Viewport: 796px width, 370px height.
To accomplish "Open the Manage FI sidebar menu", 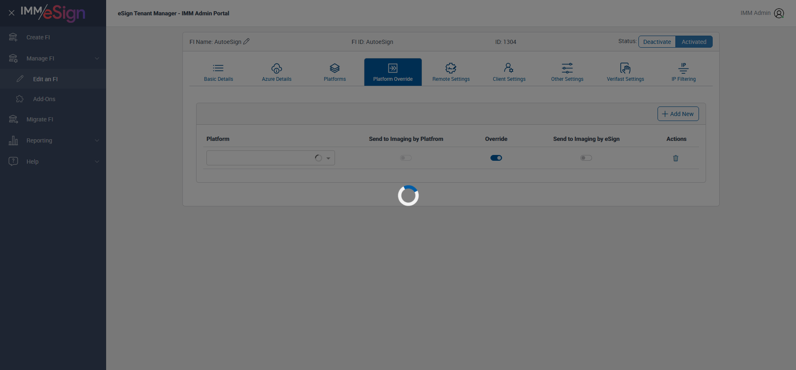I will point(53,58).
